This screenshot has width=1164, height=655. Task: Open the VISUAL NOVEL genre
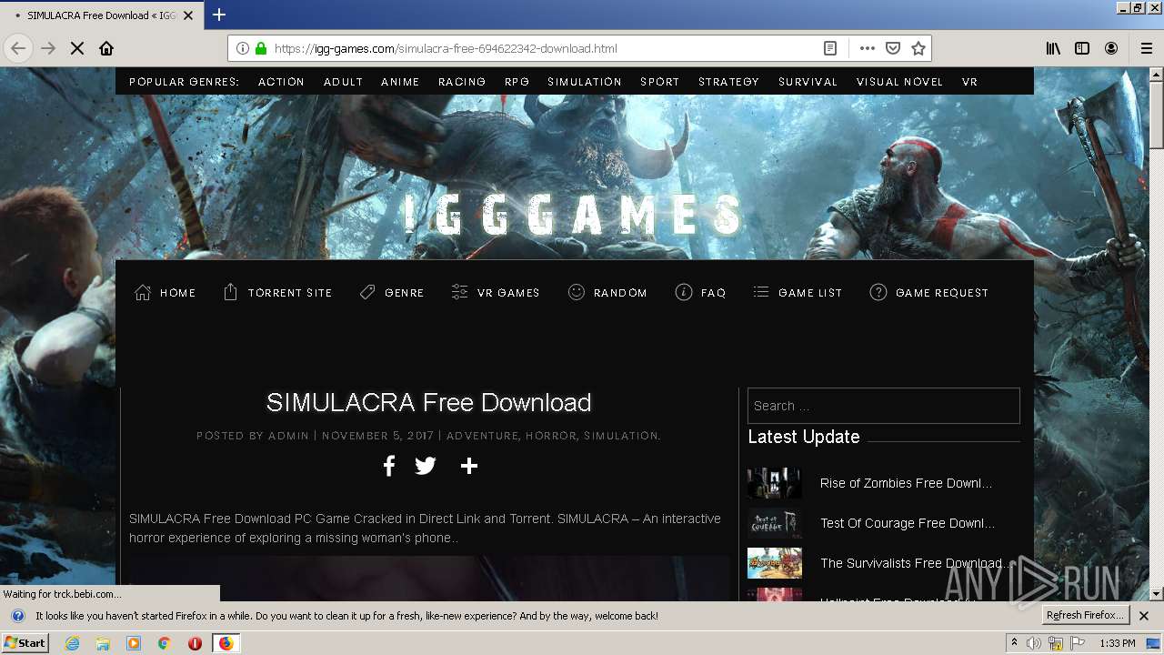(x=899, y=82)
